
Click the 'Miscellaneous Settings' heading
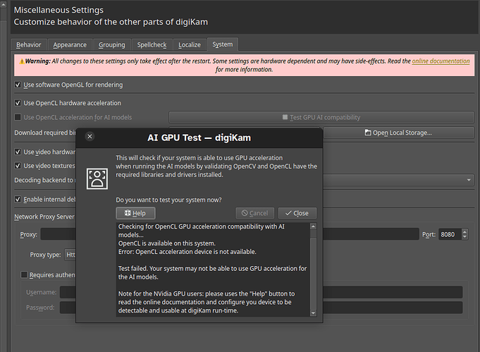click(59, 10)
